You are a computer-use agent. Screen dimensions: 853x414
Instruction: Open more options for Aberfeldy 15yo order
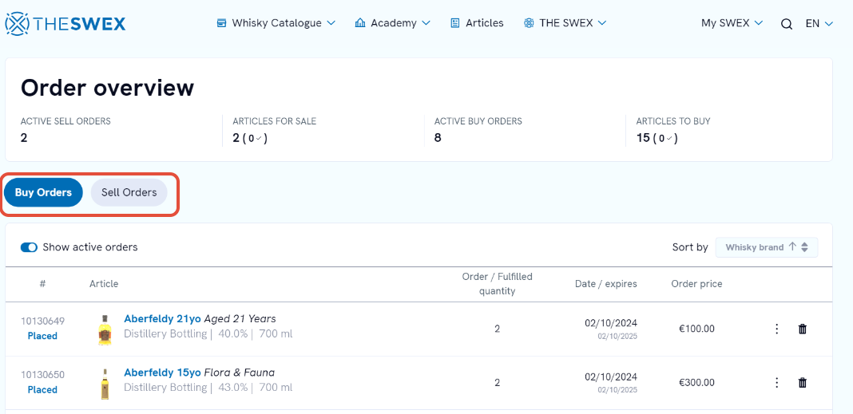pos(777,382)
